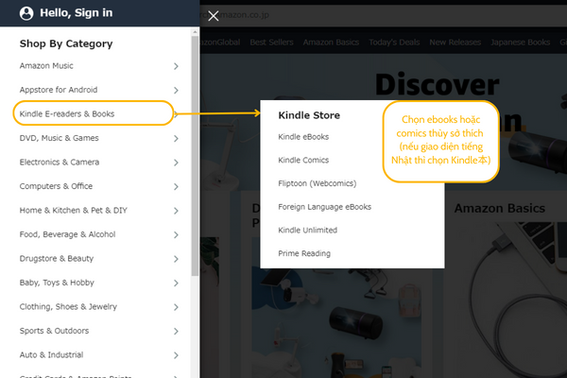Select Appstore for Android category
567x378 pixels.
pos(59,90)
